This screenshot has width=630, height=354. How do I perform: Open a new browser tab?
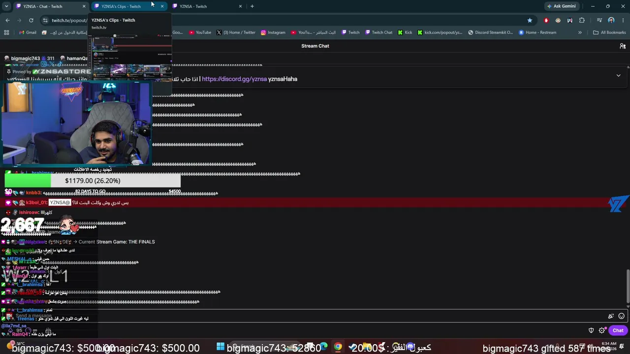(252, 6)
